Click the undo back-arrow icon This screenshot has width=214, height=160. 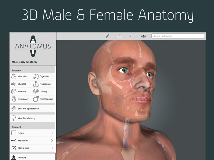point(131,36)
